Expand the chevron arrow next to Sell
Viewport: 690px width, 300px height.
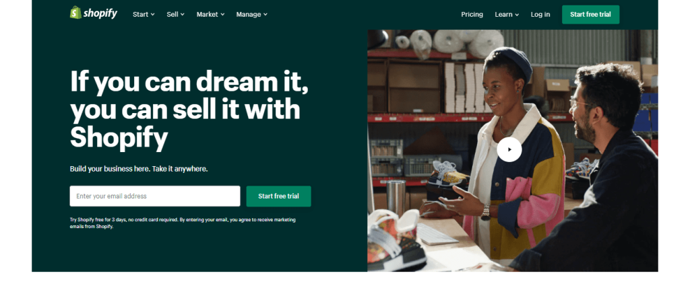pos(182,15)
